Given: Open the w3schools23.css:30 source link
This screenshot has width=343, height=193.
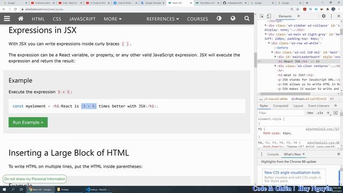Looking at the screenshot, I should [x=323, y=143].
